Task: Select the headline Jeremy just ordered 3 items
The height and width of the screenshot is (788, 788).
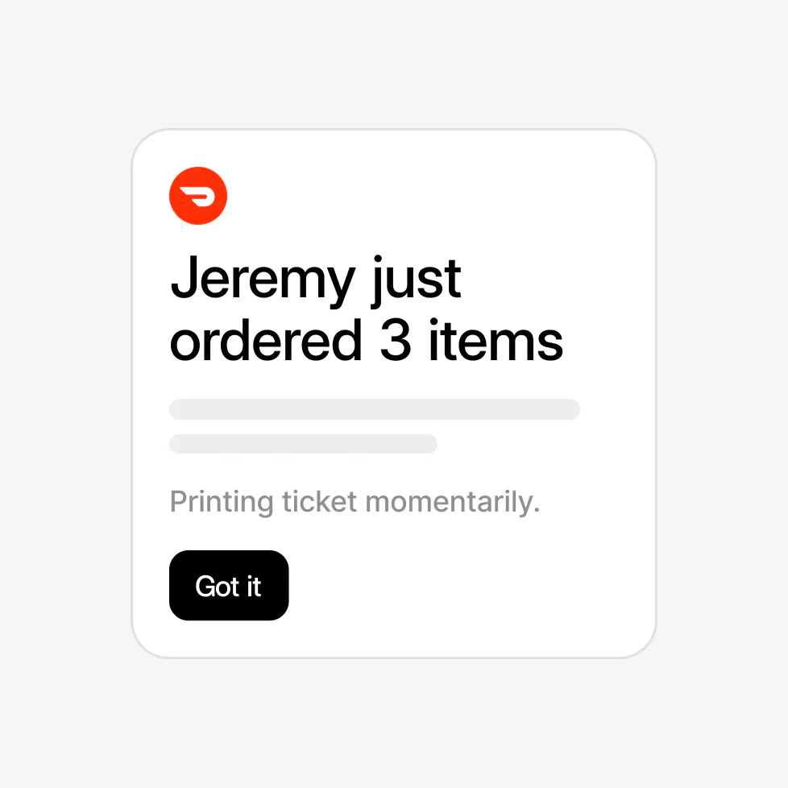Action: pyautogui.click(x=365, y=310)
